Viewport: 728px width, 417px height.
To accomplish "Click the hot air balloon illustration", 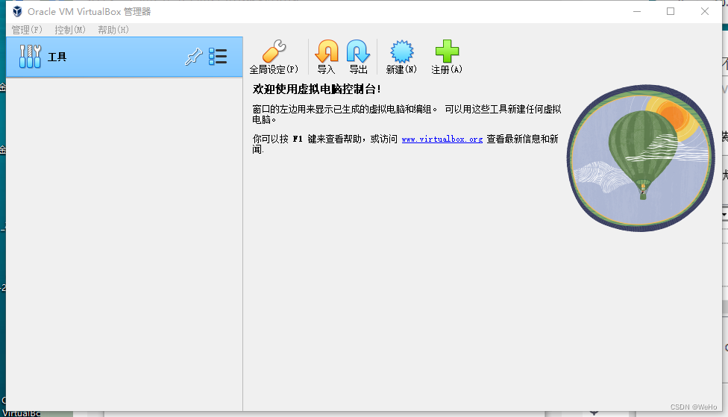I will (641, 158).
